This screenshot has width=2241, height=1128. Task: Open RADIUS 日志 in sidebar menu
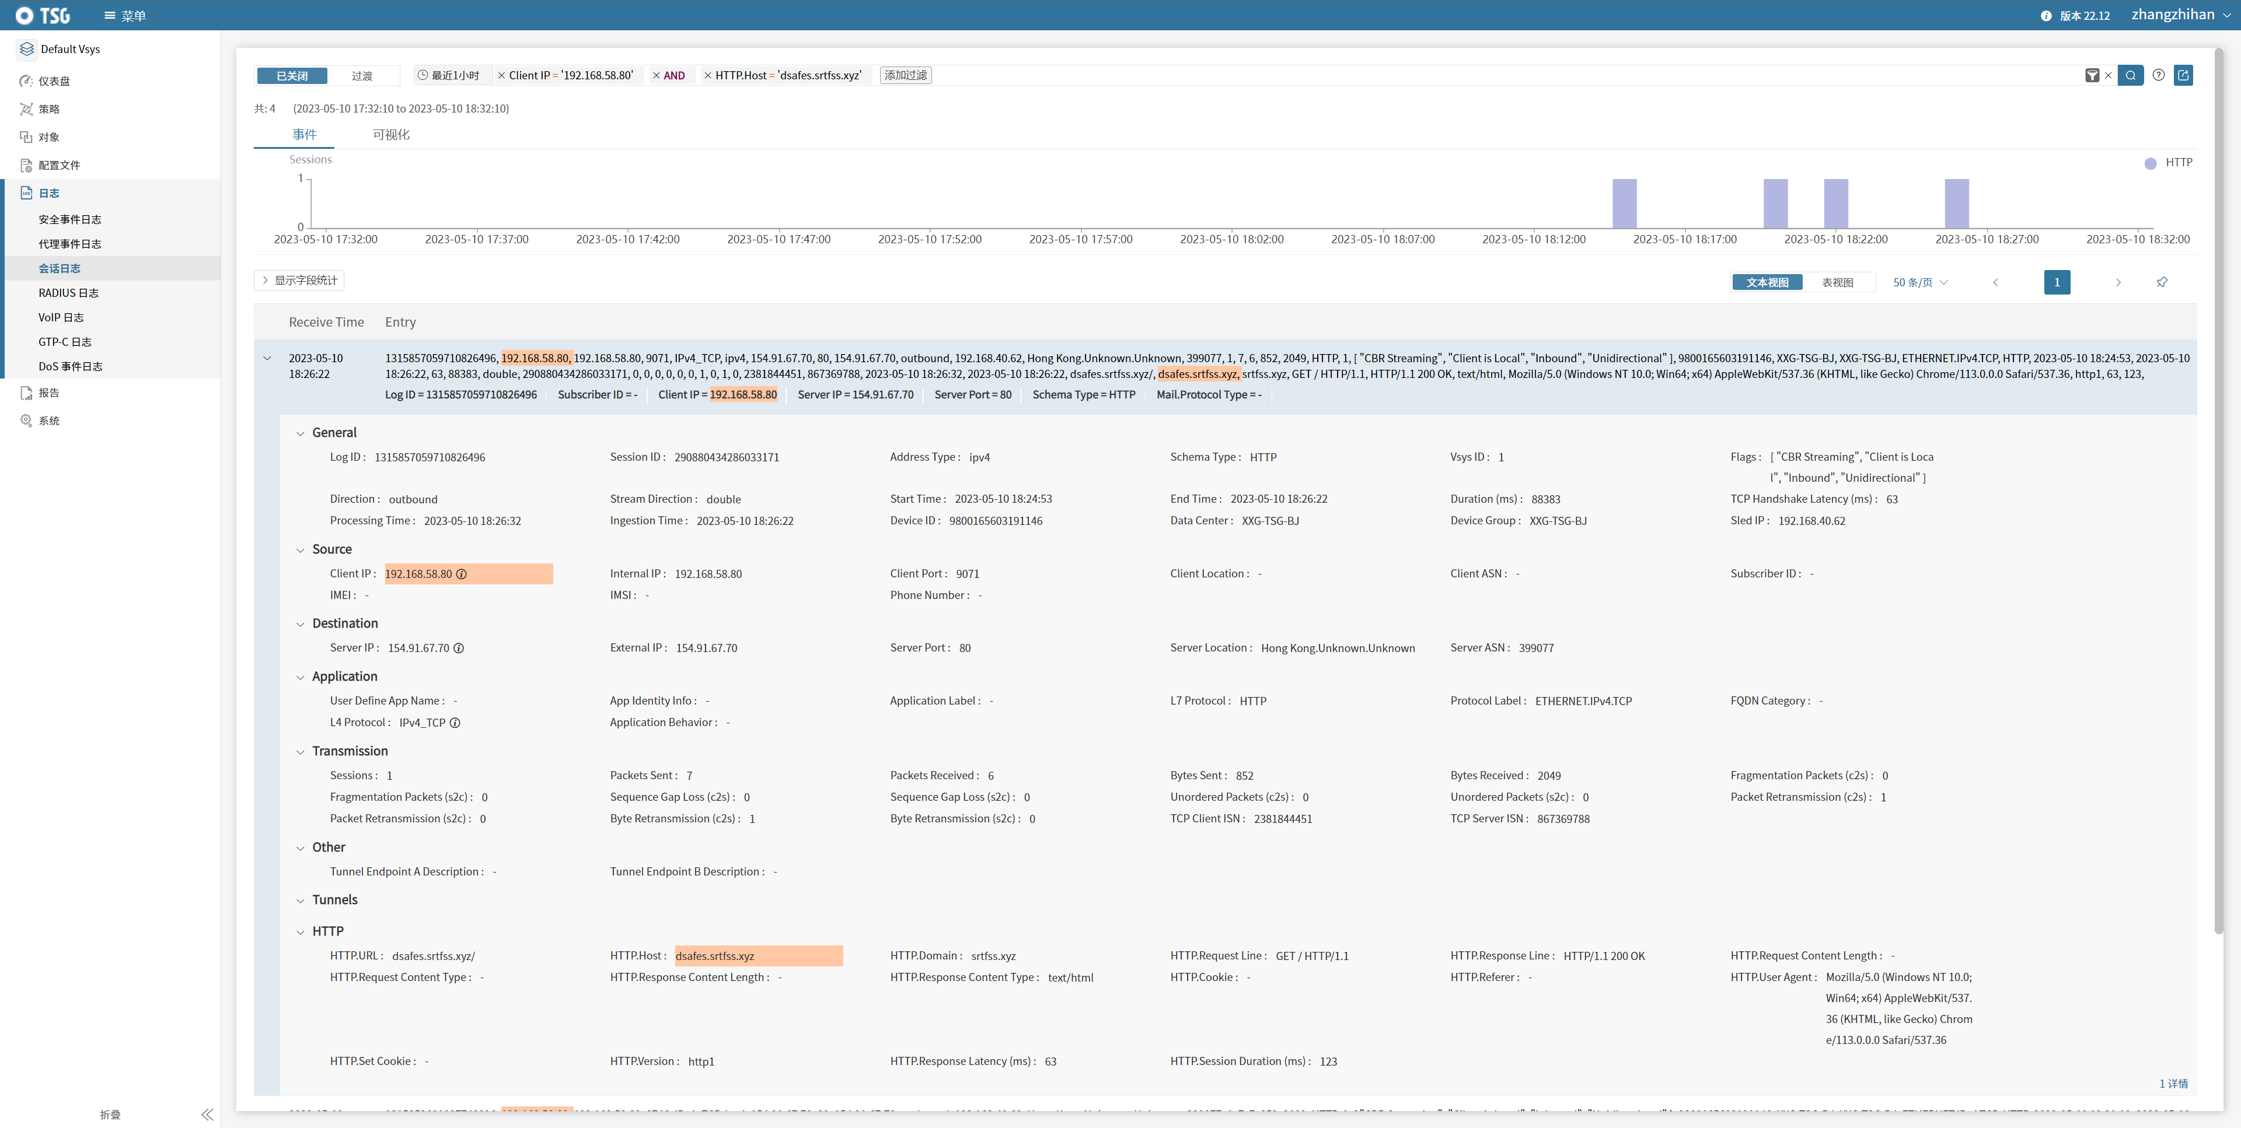coord(68,293)
